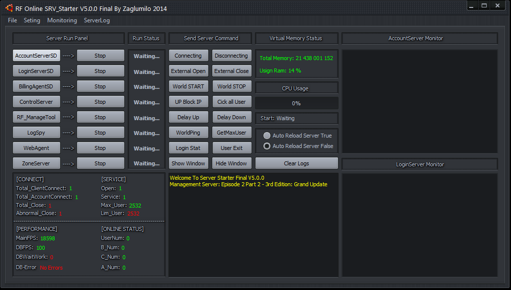Screen dimensions: 511x290
Task: Click the Lim_User 2532 value
Action: 133,214
